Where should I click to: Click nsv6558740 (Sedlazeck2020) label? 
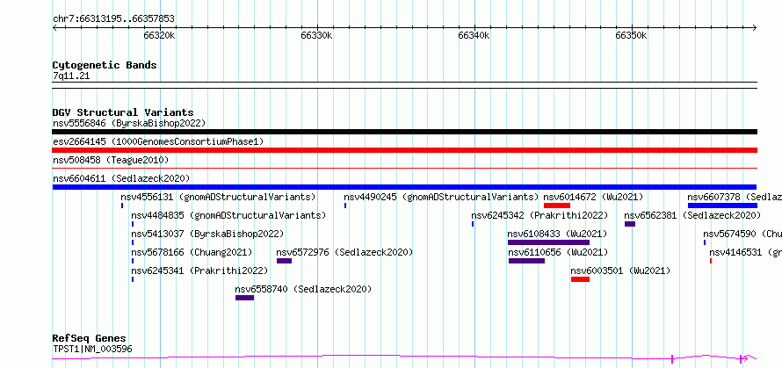pyautogui.click(x=304, y=289)
